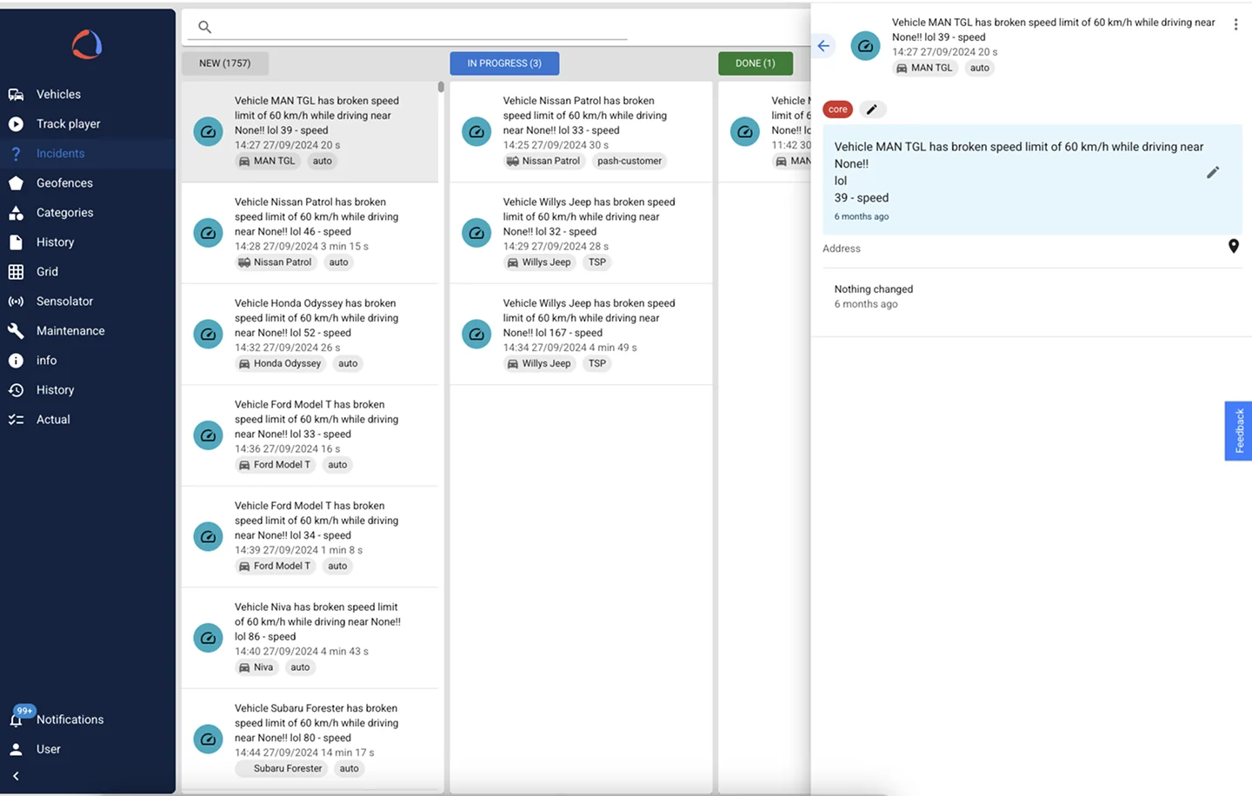Open the Honda Odyssey lol 52 incident
The height and width of the screenshot is (796, 1252).
pyautogui.click(x=310, y=335)
